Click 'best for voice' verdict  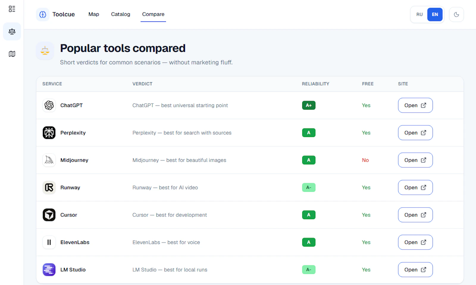pos(184,242)
